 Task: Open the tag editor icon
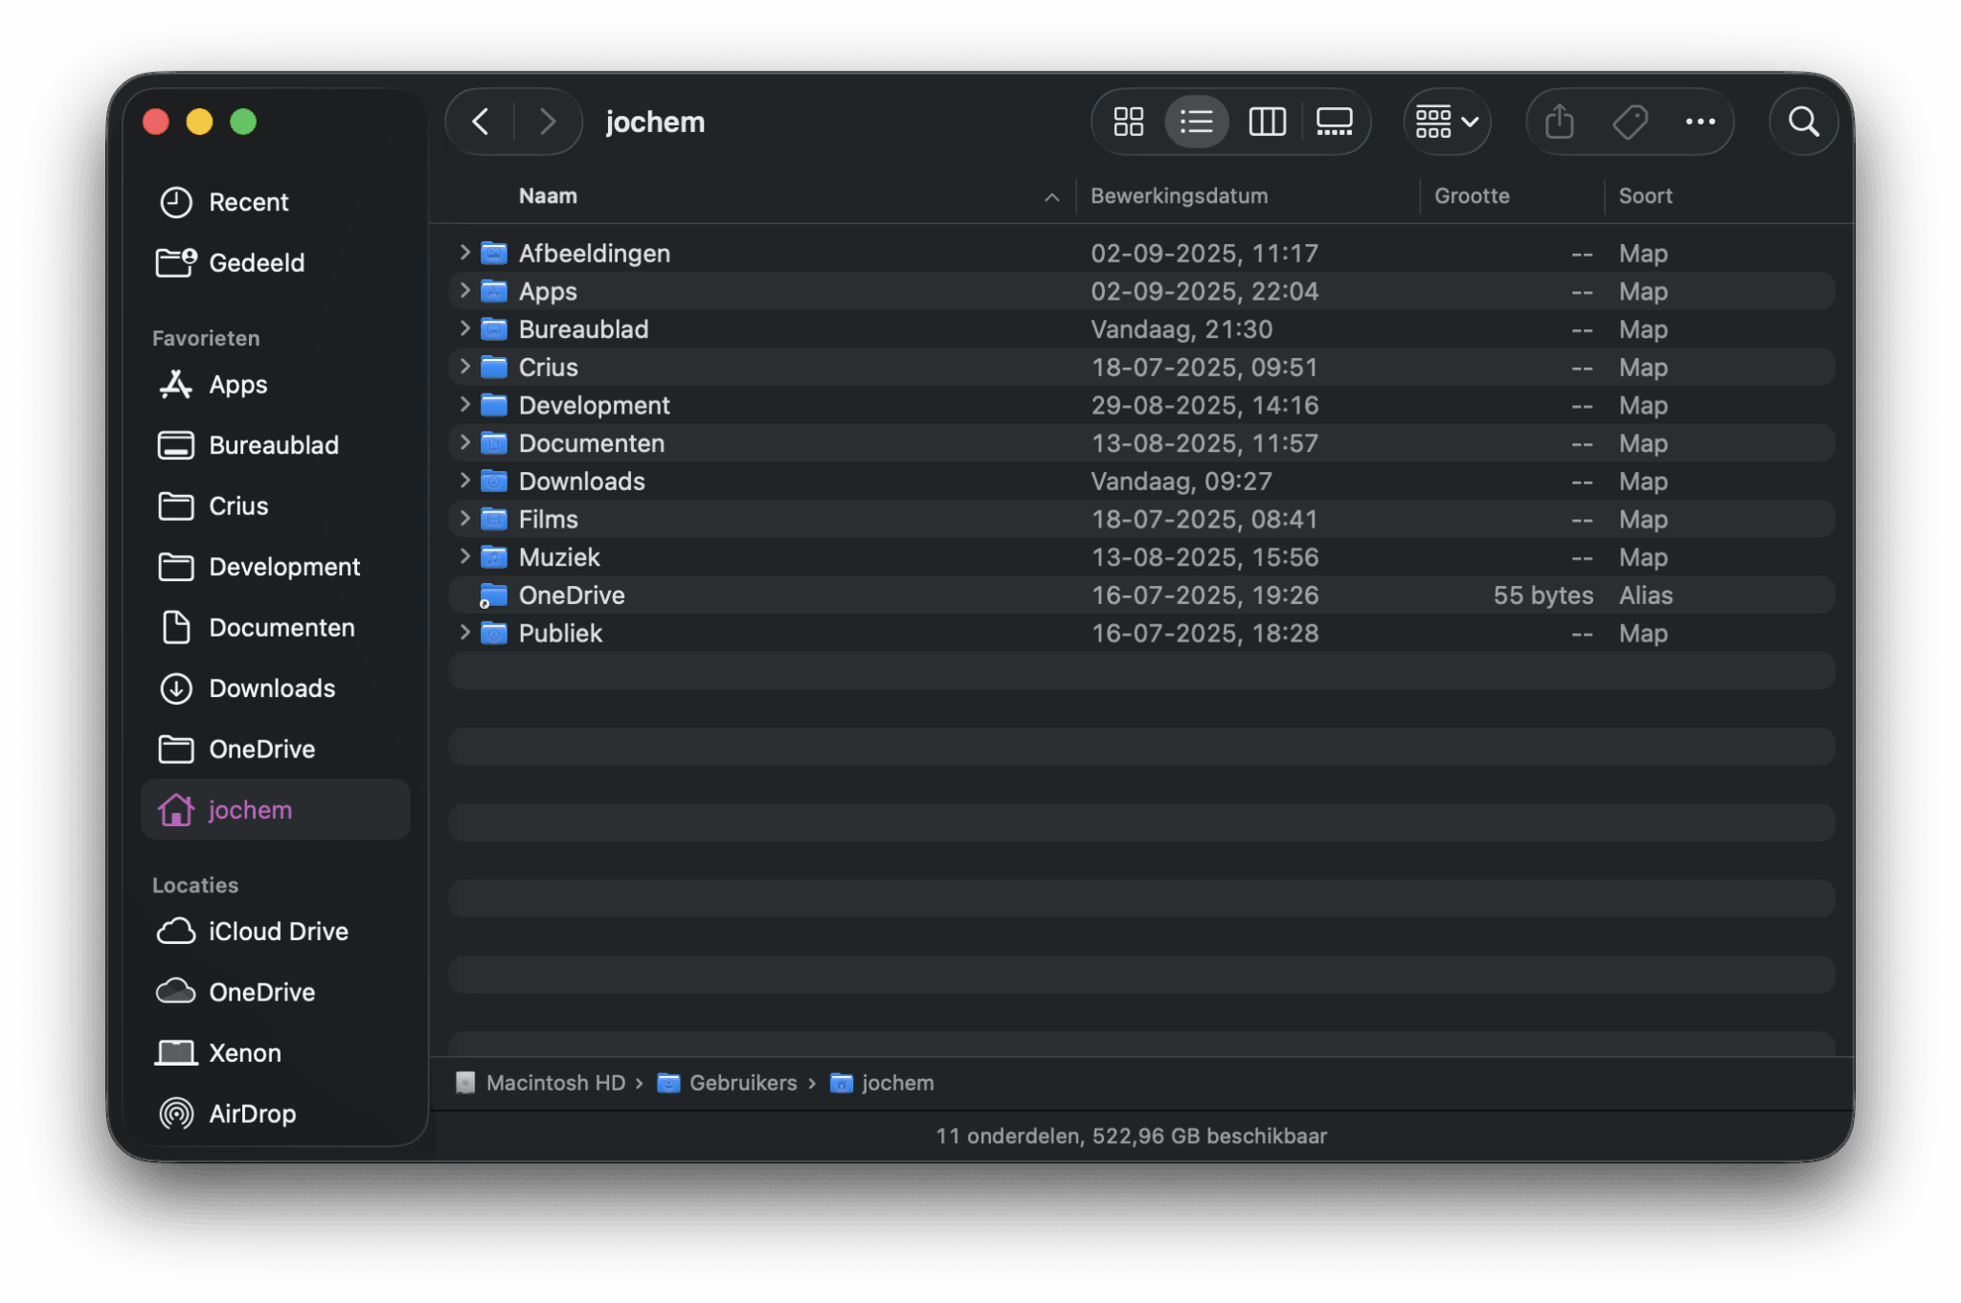1631,122
